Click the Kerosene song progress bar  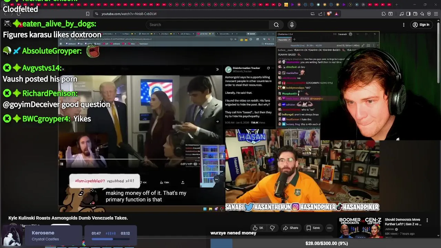point(110,239)
